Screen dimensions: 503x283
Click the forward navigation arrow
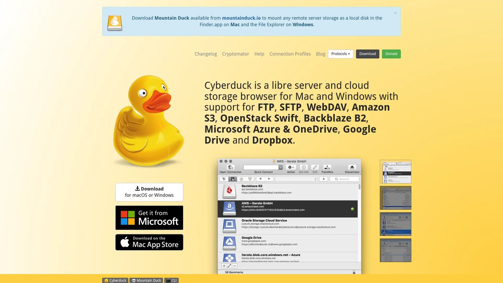(269, 179)
